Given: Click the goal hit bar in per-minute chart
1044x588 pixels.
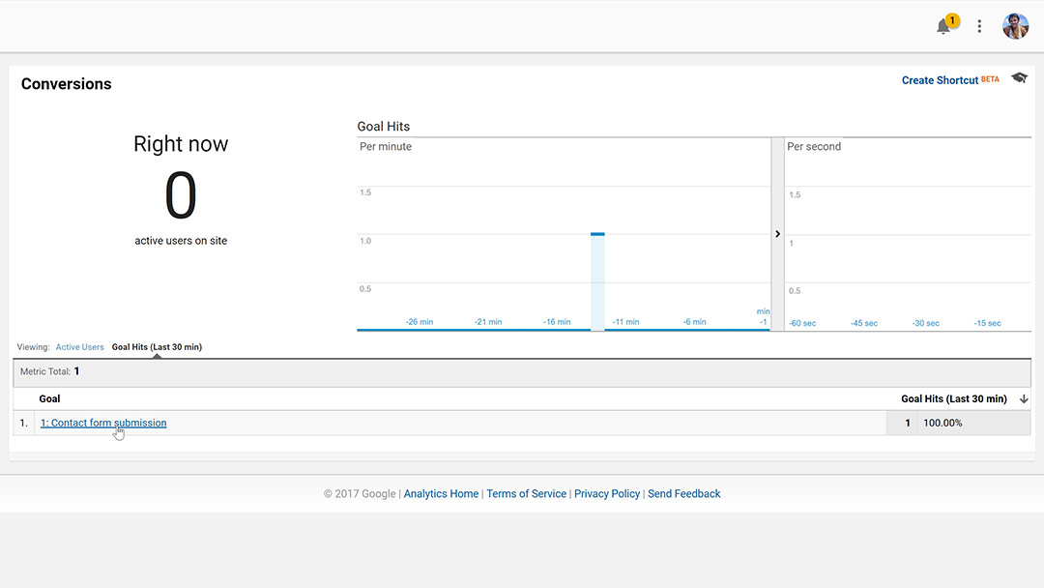Looking at the screenshot, I should (597, 281).
